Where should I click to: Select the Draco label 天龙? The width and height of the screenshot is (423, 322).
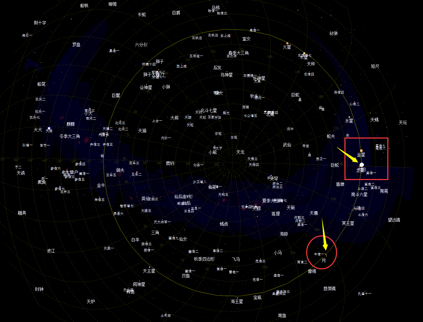pyautogui.click(x=240, y=152)
